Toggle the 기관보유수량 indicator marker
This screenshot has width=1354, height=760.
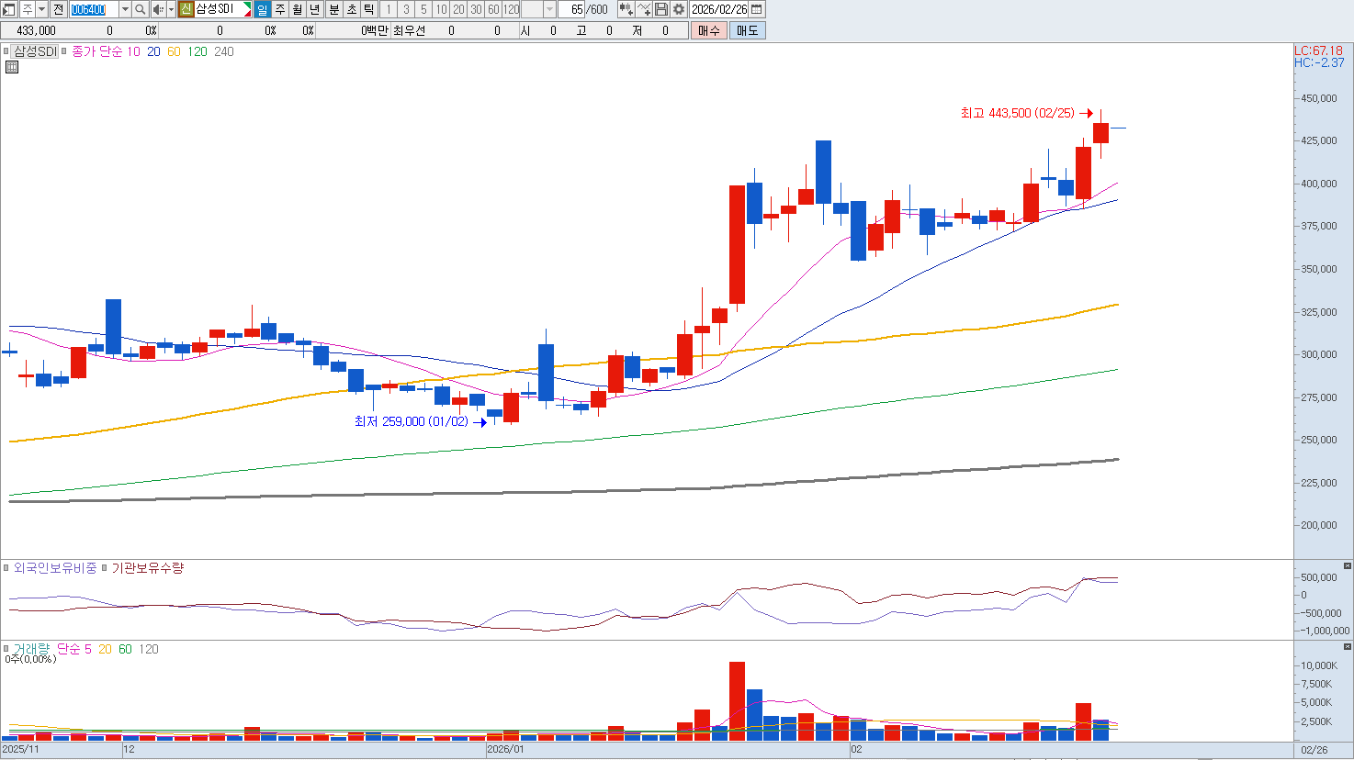click(105, 568)
